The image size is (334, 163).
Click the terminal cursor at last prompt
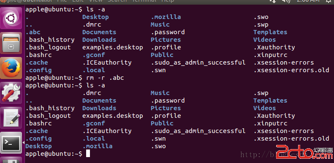(x=88, y=154)
